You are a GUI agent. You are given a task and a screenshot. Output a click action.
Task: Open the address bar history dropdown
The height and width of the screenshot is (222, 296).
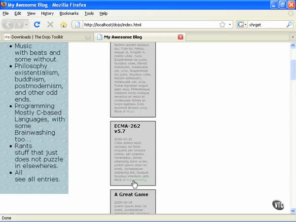[229, 24]
